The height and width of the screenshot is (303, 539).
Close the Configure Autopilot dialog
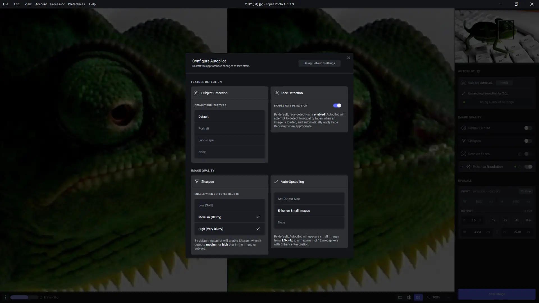coord(348,58)
